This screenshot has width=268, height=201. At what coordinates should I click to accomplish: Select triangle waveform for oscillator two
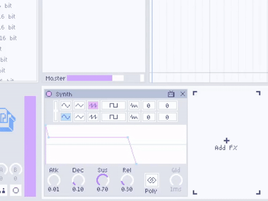click(x=79, y=117)
